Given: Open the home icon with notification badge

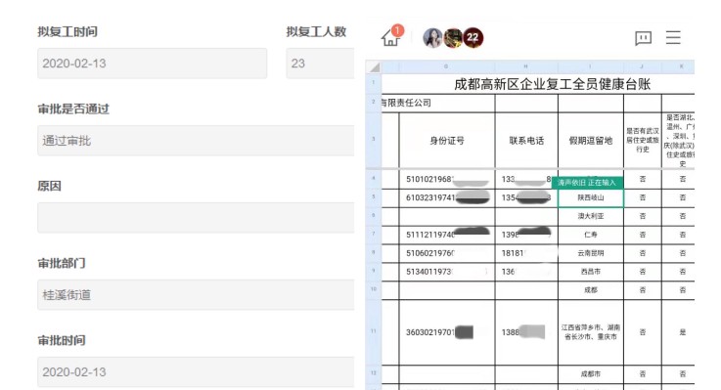Looking at the screenshot, I should tap(391, 36).
